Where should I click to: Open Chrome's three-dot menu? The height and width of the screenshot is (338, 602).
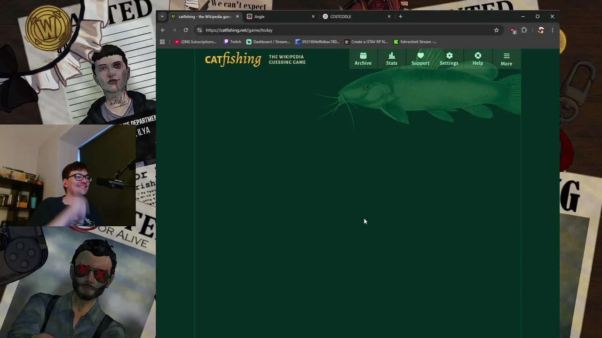pyautogui.click(x=552, y=30)
